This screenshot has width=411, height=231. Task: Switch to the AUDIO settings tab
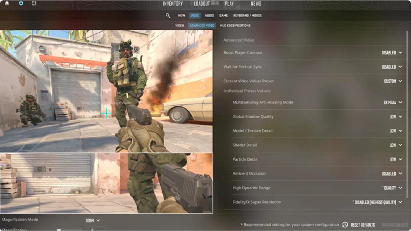tap(209, 16)
